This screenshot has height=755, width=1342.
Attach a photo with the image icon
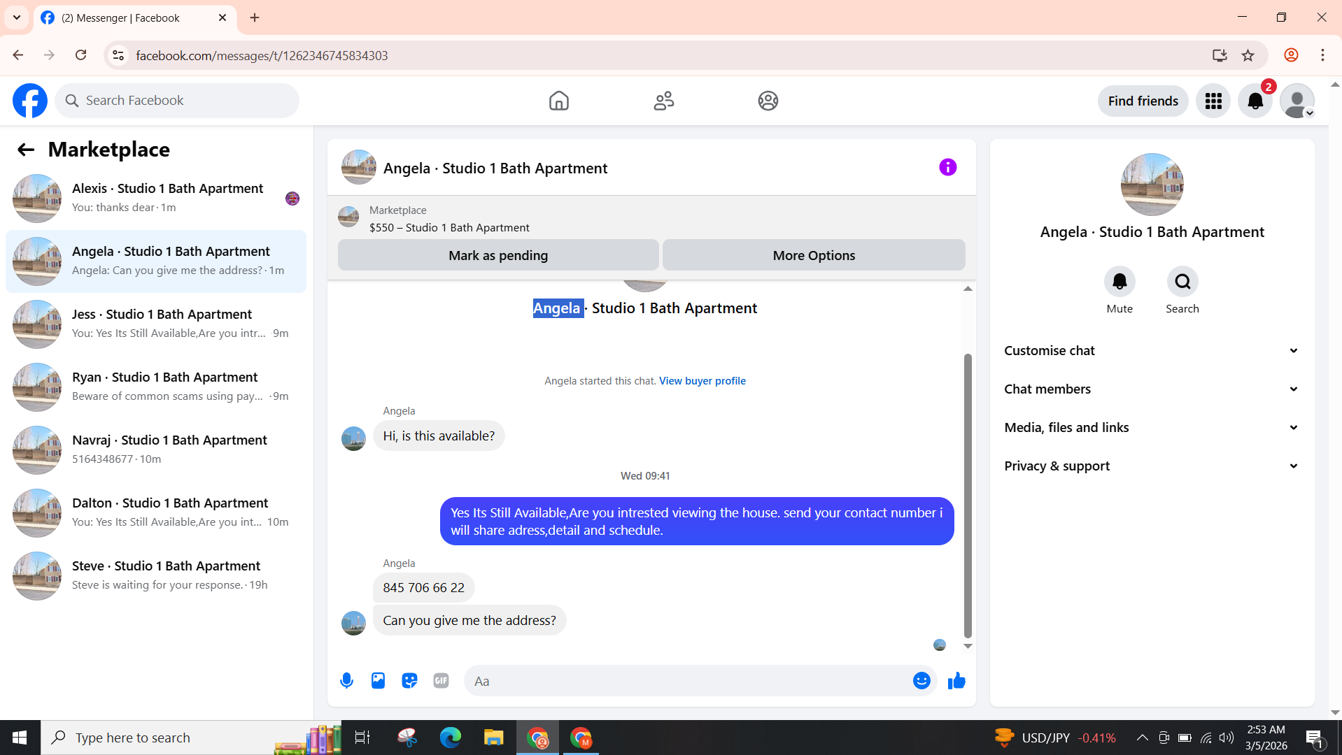point(378,681)
